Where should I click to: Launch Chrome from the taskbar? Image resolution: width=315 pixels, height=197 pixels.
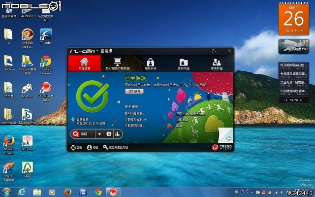(x=98, y=193)
